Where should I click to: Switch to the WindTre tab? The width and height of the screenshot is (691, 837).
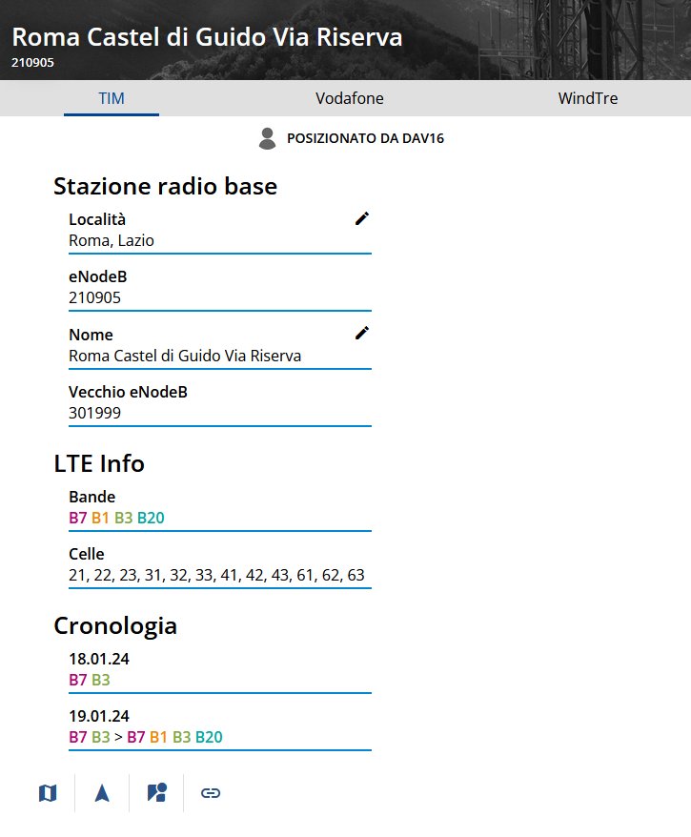[588, 98]
